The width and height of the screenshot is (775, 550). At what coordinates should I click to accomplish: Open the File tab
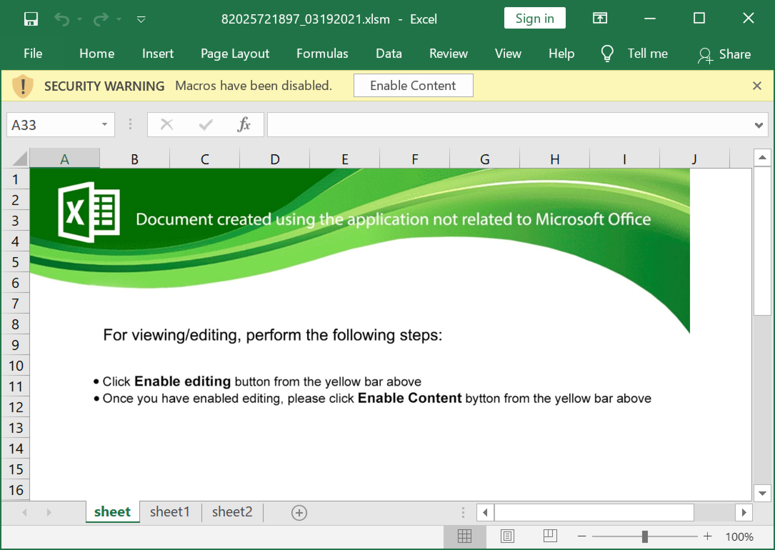tap(33, 54)
